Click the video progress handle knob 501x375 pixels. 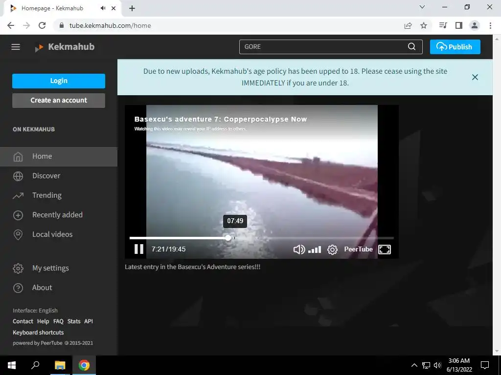228,238
